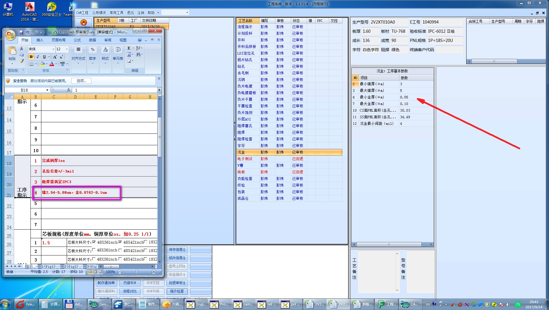Image resolution: width=549 pixels, height=310 pixels.
Task: Uncheck the 48X42inch checkbox in row 26
Action: point(120,242)
